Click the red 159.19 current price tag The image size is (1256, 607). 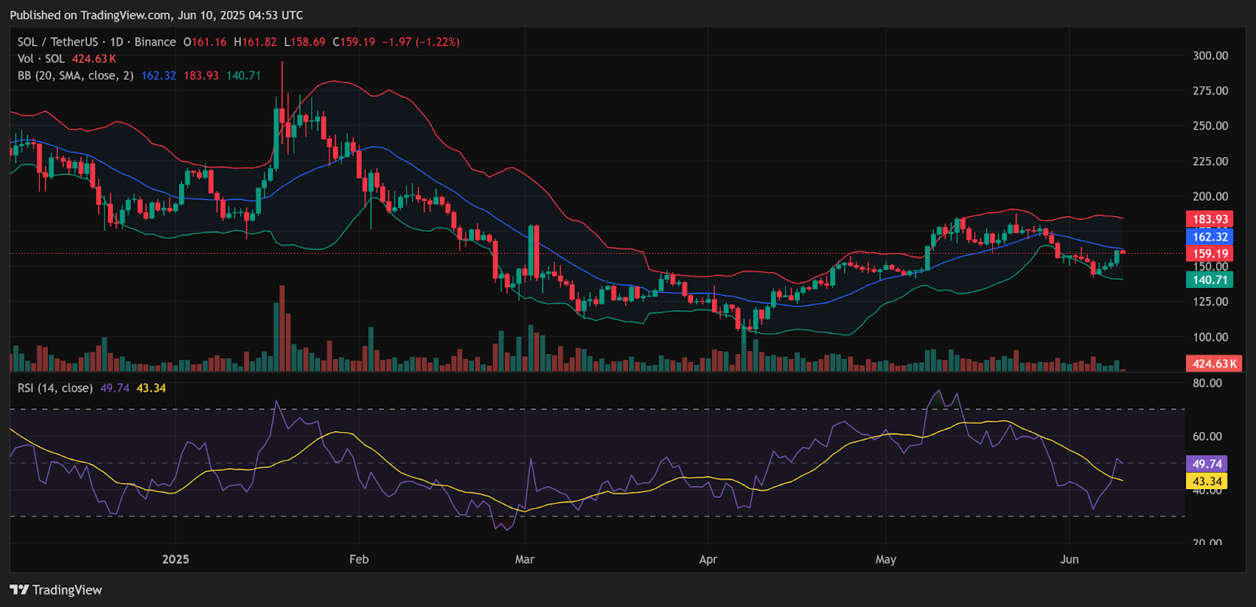click(x=1209, y=254)
